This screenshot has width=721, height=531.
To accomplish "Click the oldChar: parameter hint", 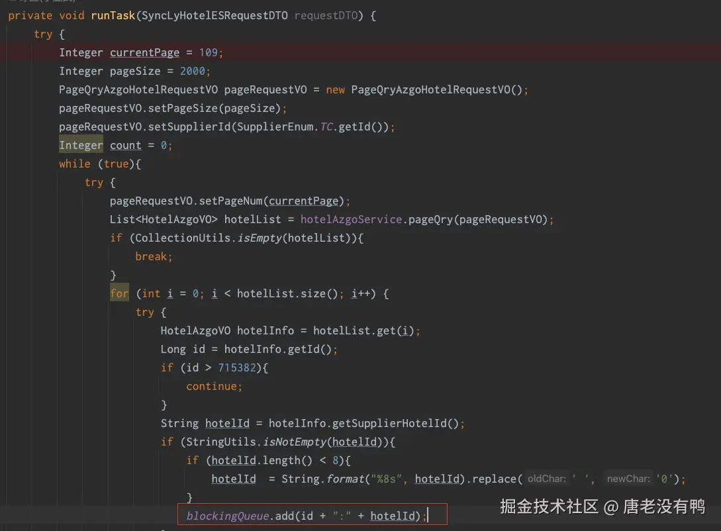I will (x=547, y=479).
